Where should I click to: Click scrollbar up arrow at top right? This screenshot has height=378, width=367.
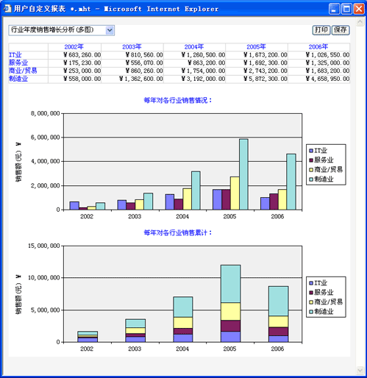pos(360,22)
